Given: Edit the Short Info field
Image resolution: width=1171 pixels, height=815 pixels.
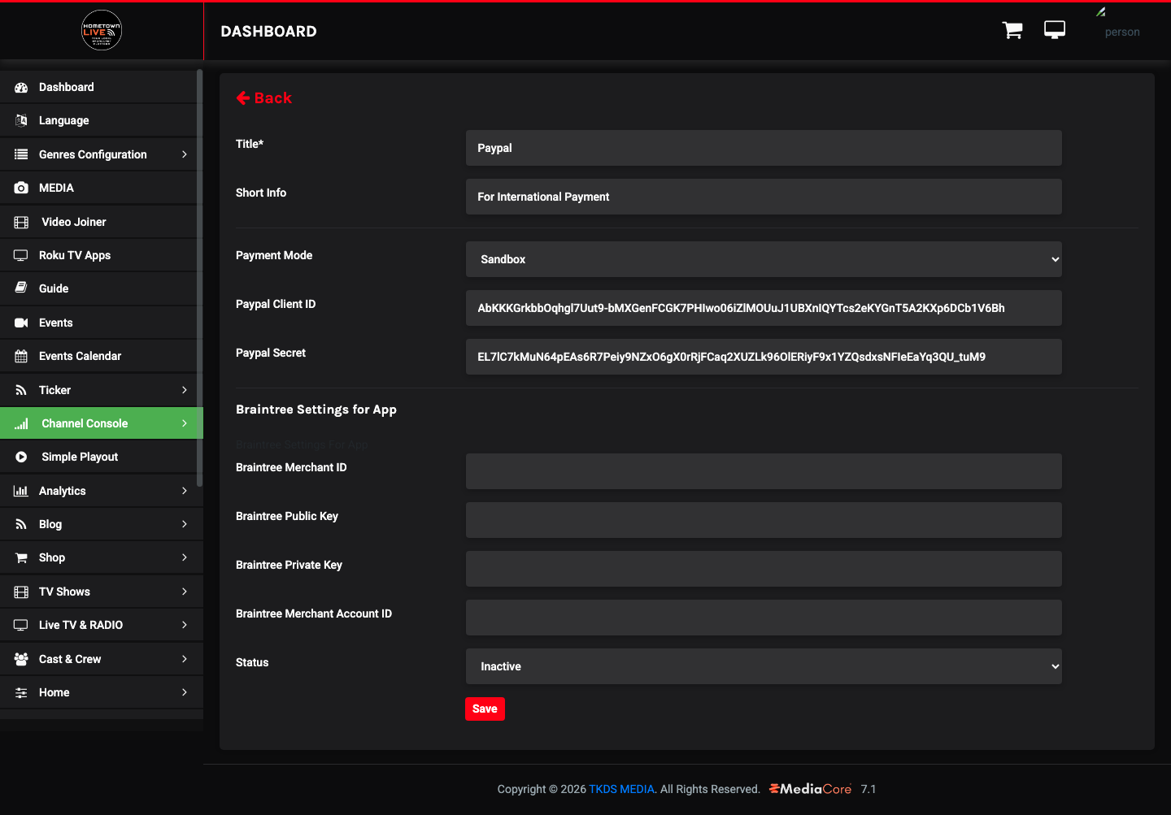Looking at the screenshot, I should [764, 197].
